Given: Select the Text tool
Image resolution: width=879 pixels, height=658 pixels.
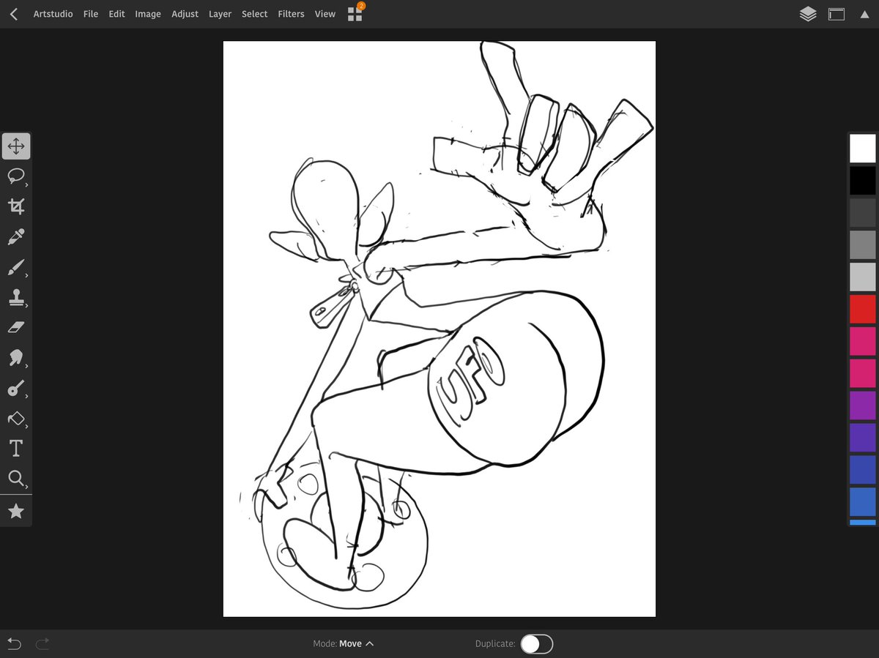Looking at the screenshot, I should coord(16,448).
